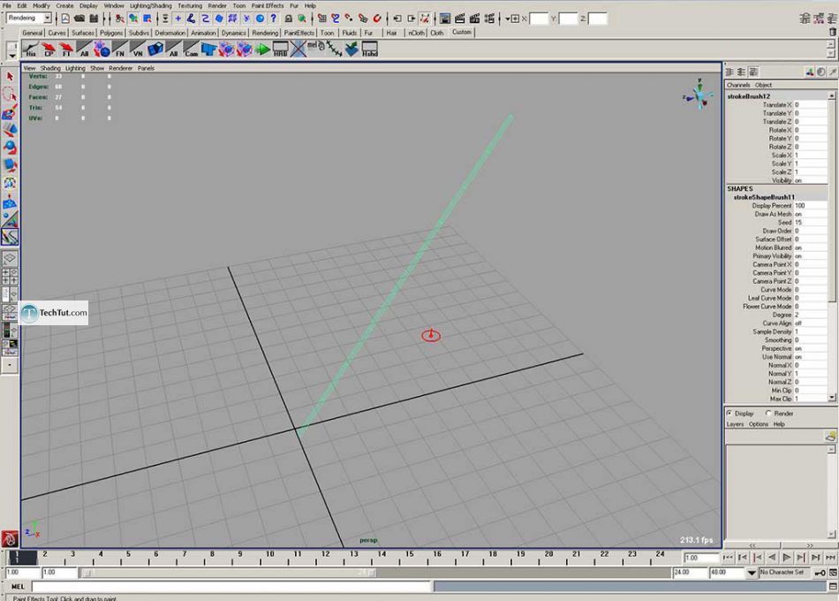Switch to four view layout
Viewport: 839px width, 601px height.
tap(10, 277)
